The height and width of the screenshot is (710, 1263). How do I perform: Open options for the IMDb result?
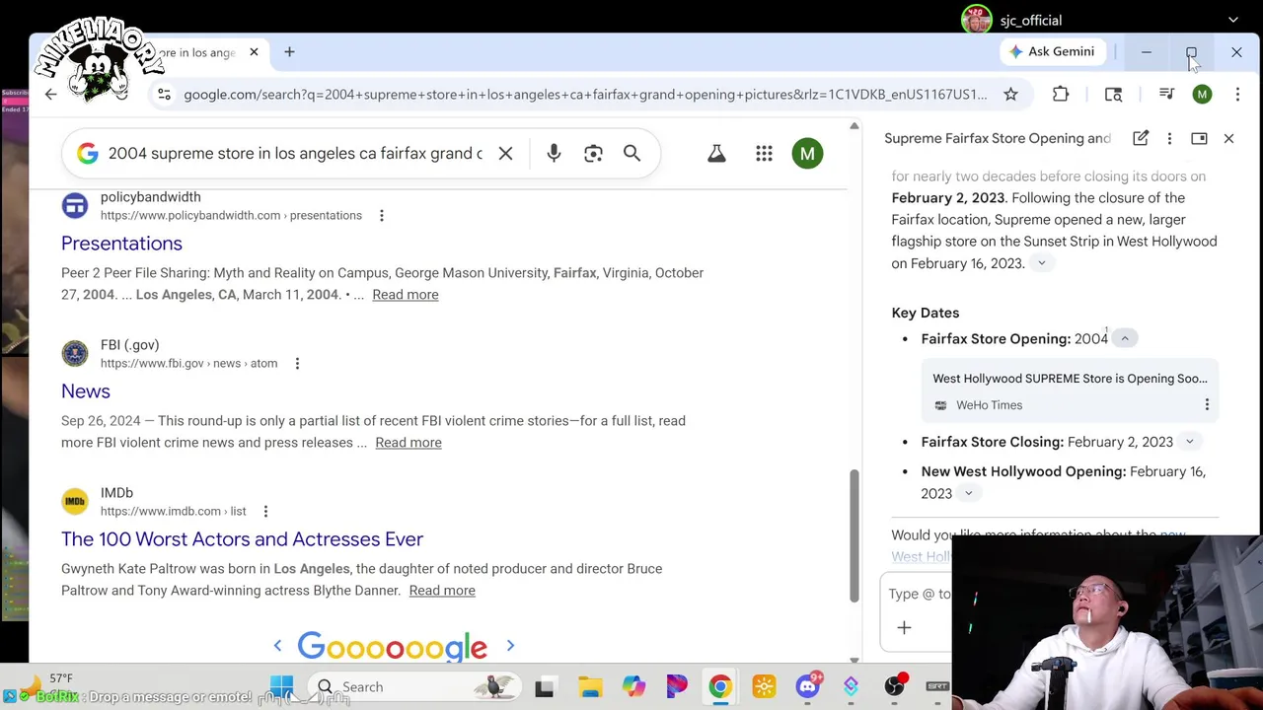point(265,512)
